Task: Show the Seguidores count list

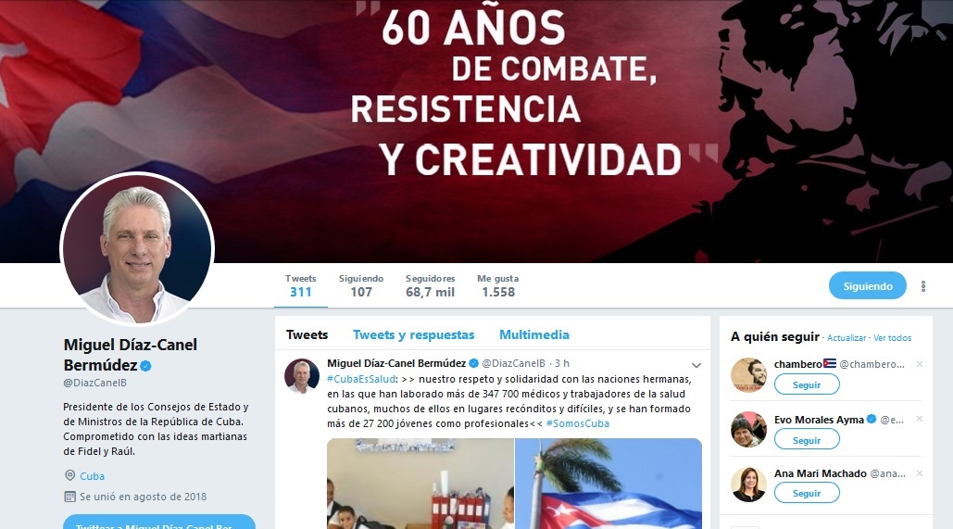Action: click(x=431, y=285)
